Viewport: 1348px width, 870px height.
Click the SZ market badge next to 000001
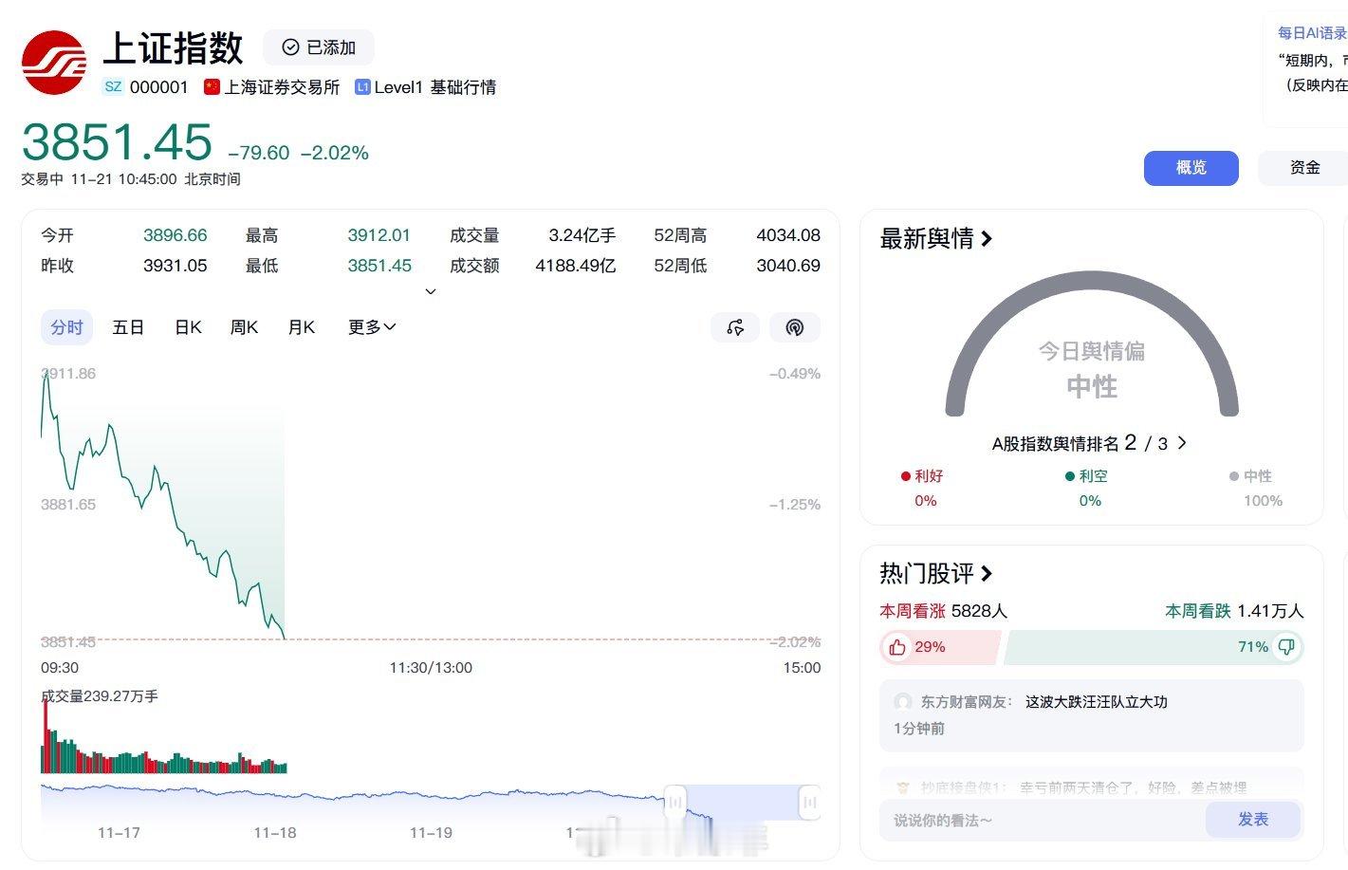coord(112,86)
